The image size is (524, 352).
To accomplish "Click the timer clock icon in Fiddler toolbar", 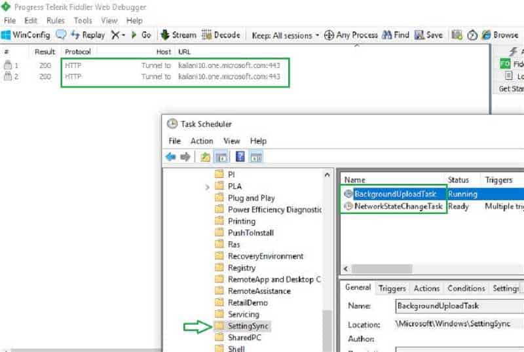I will (472, 35).
